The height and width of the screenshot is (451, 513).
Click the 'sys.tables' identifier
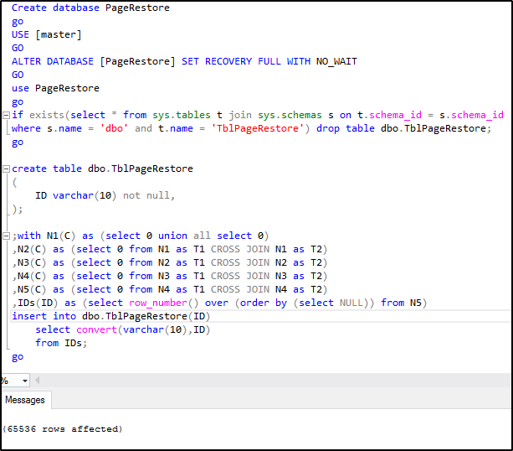pos(182,115)
